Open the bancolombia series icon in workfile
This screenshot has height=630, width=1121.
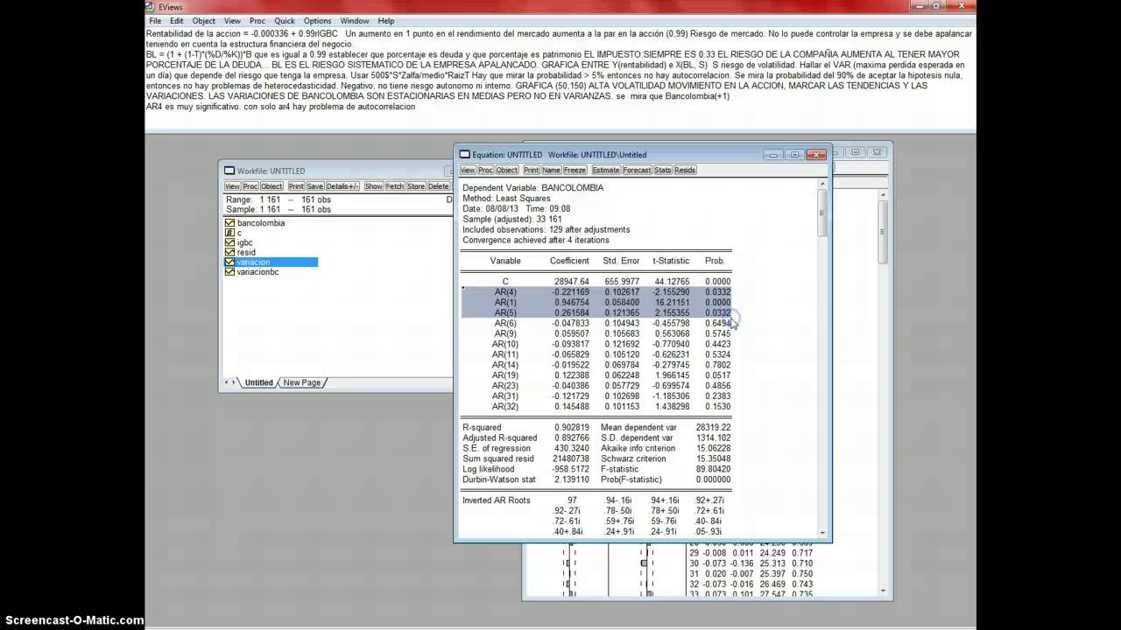(229, 223)
